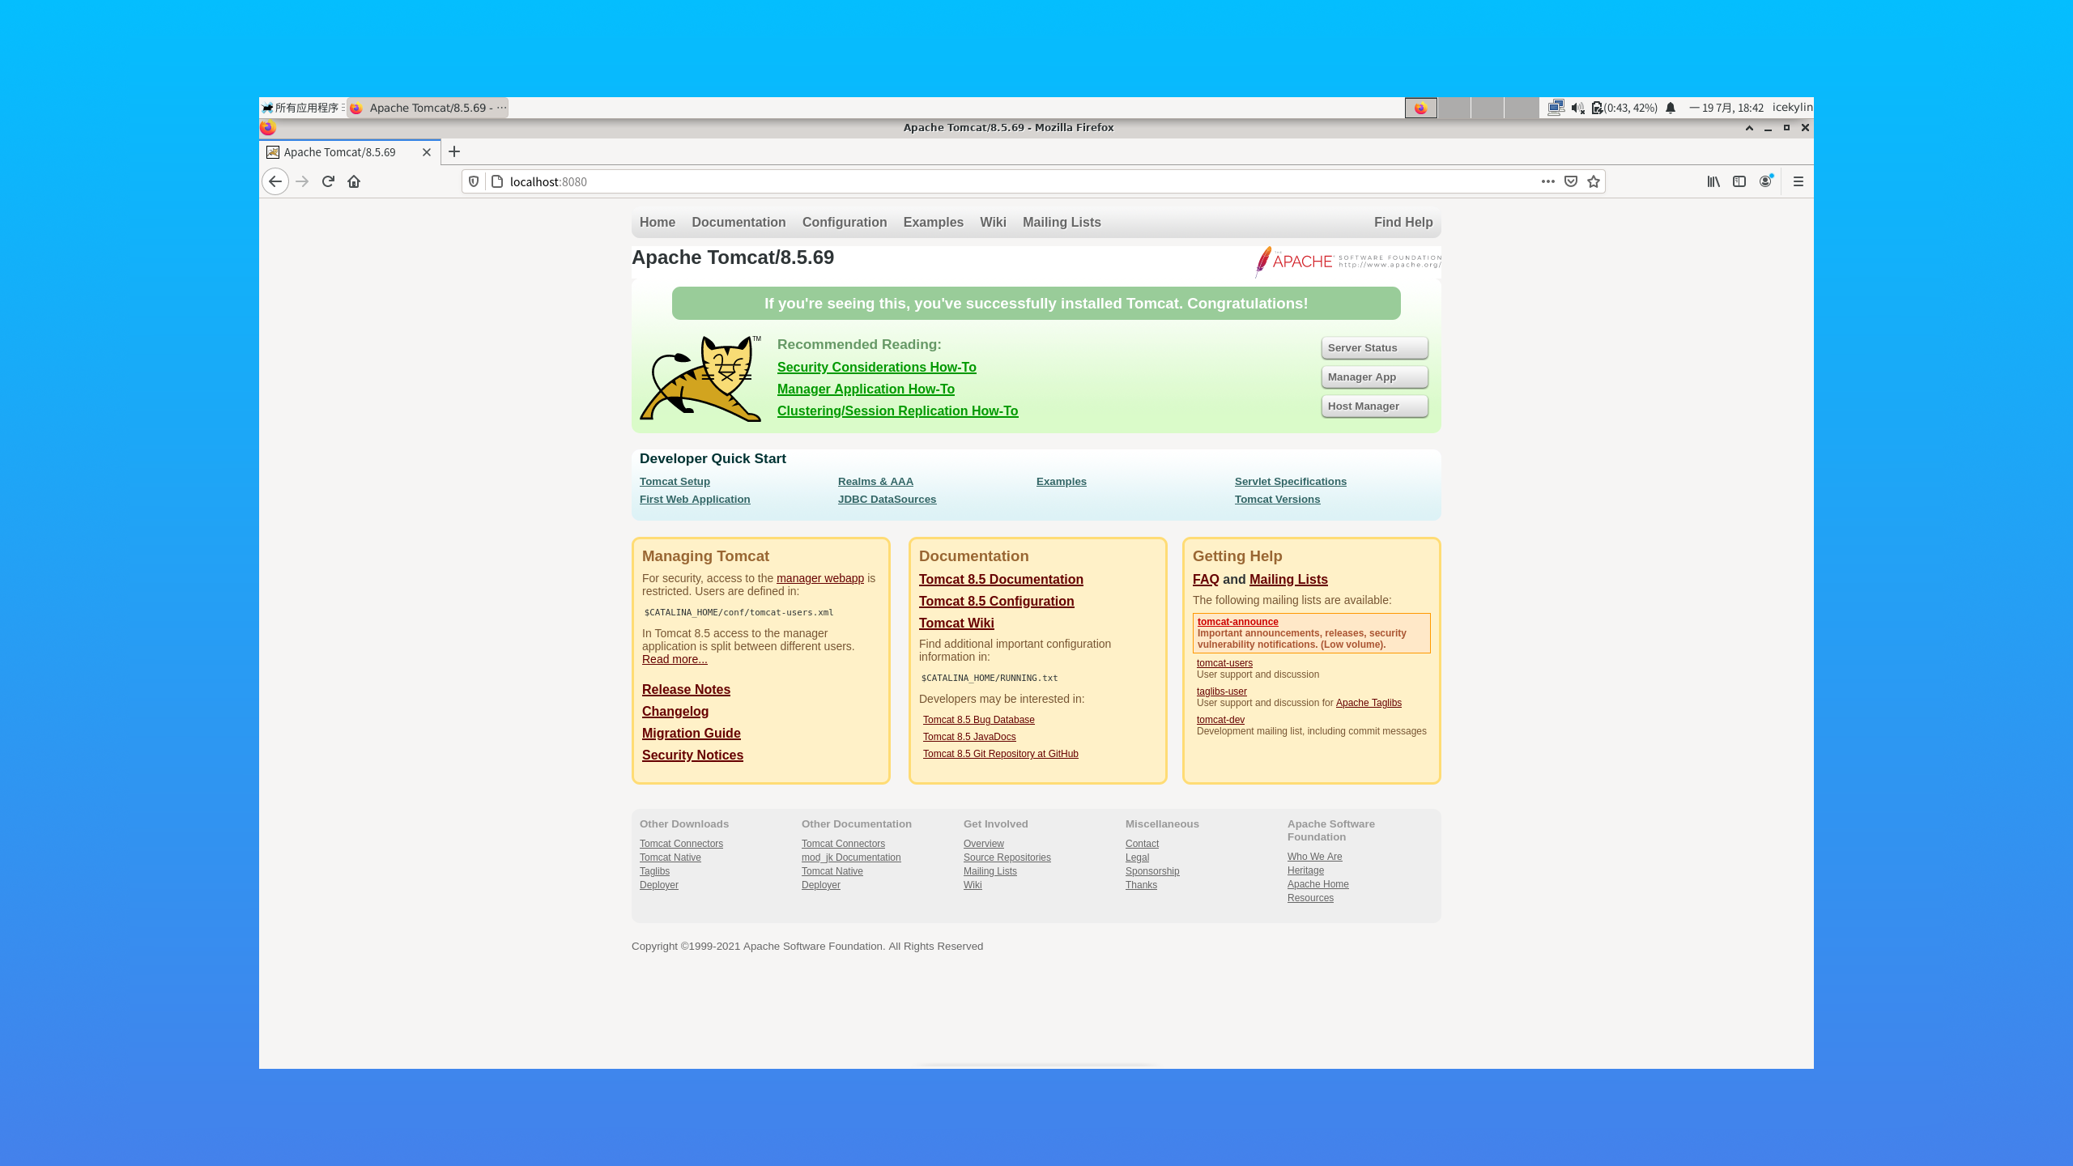Open mod_jk Documentation footer link

pos(851,857)
